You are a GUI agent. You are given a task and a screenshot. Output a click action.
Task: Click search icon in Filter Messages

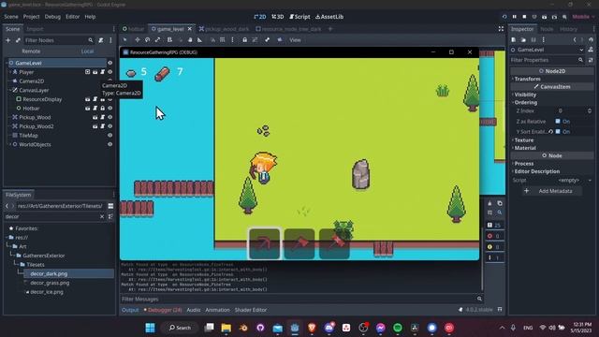[479, 299]
